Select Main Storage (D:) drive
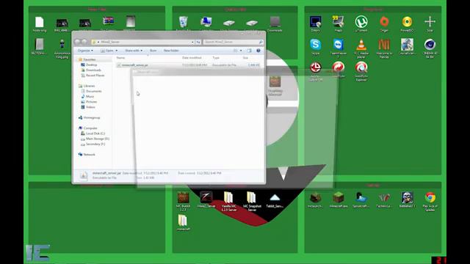 point(98,139)
